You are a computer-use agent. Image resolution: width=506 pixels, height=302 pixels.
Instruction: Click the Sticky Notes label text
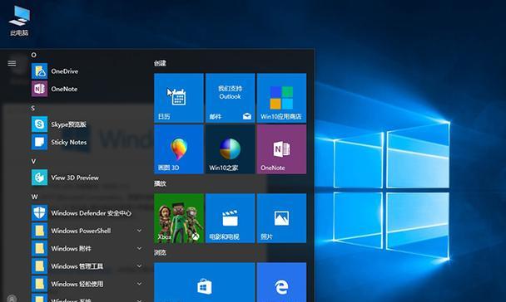[69, 142]
